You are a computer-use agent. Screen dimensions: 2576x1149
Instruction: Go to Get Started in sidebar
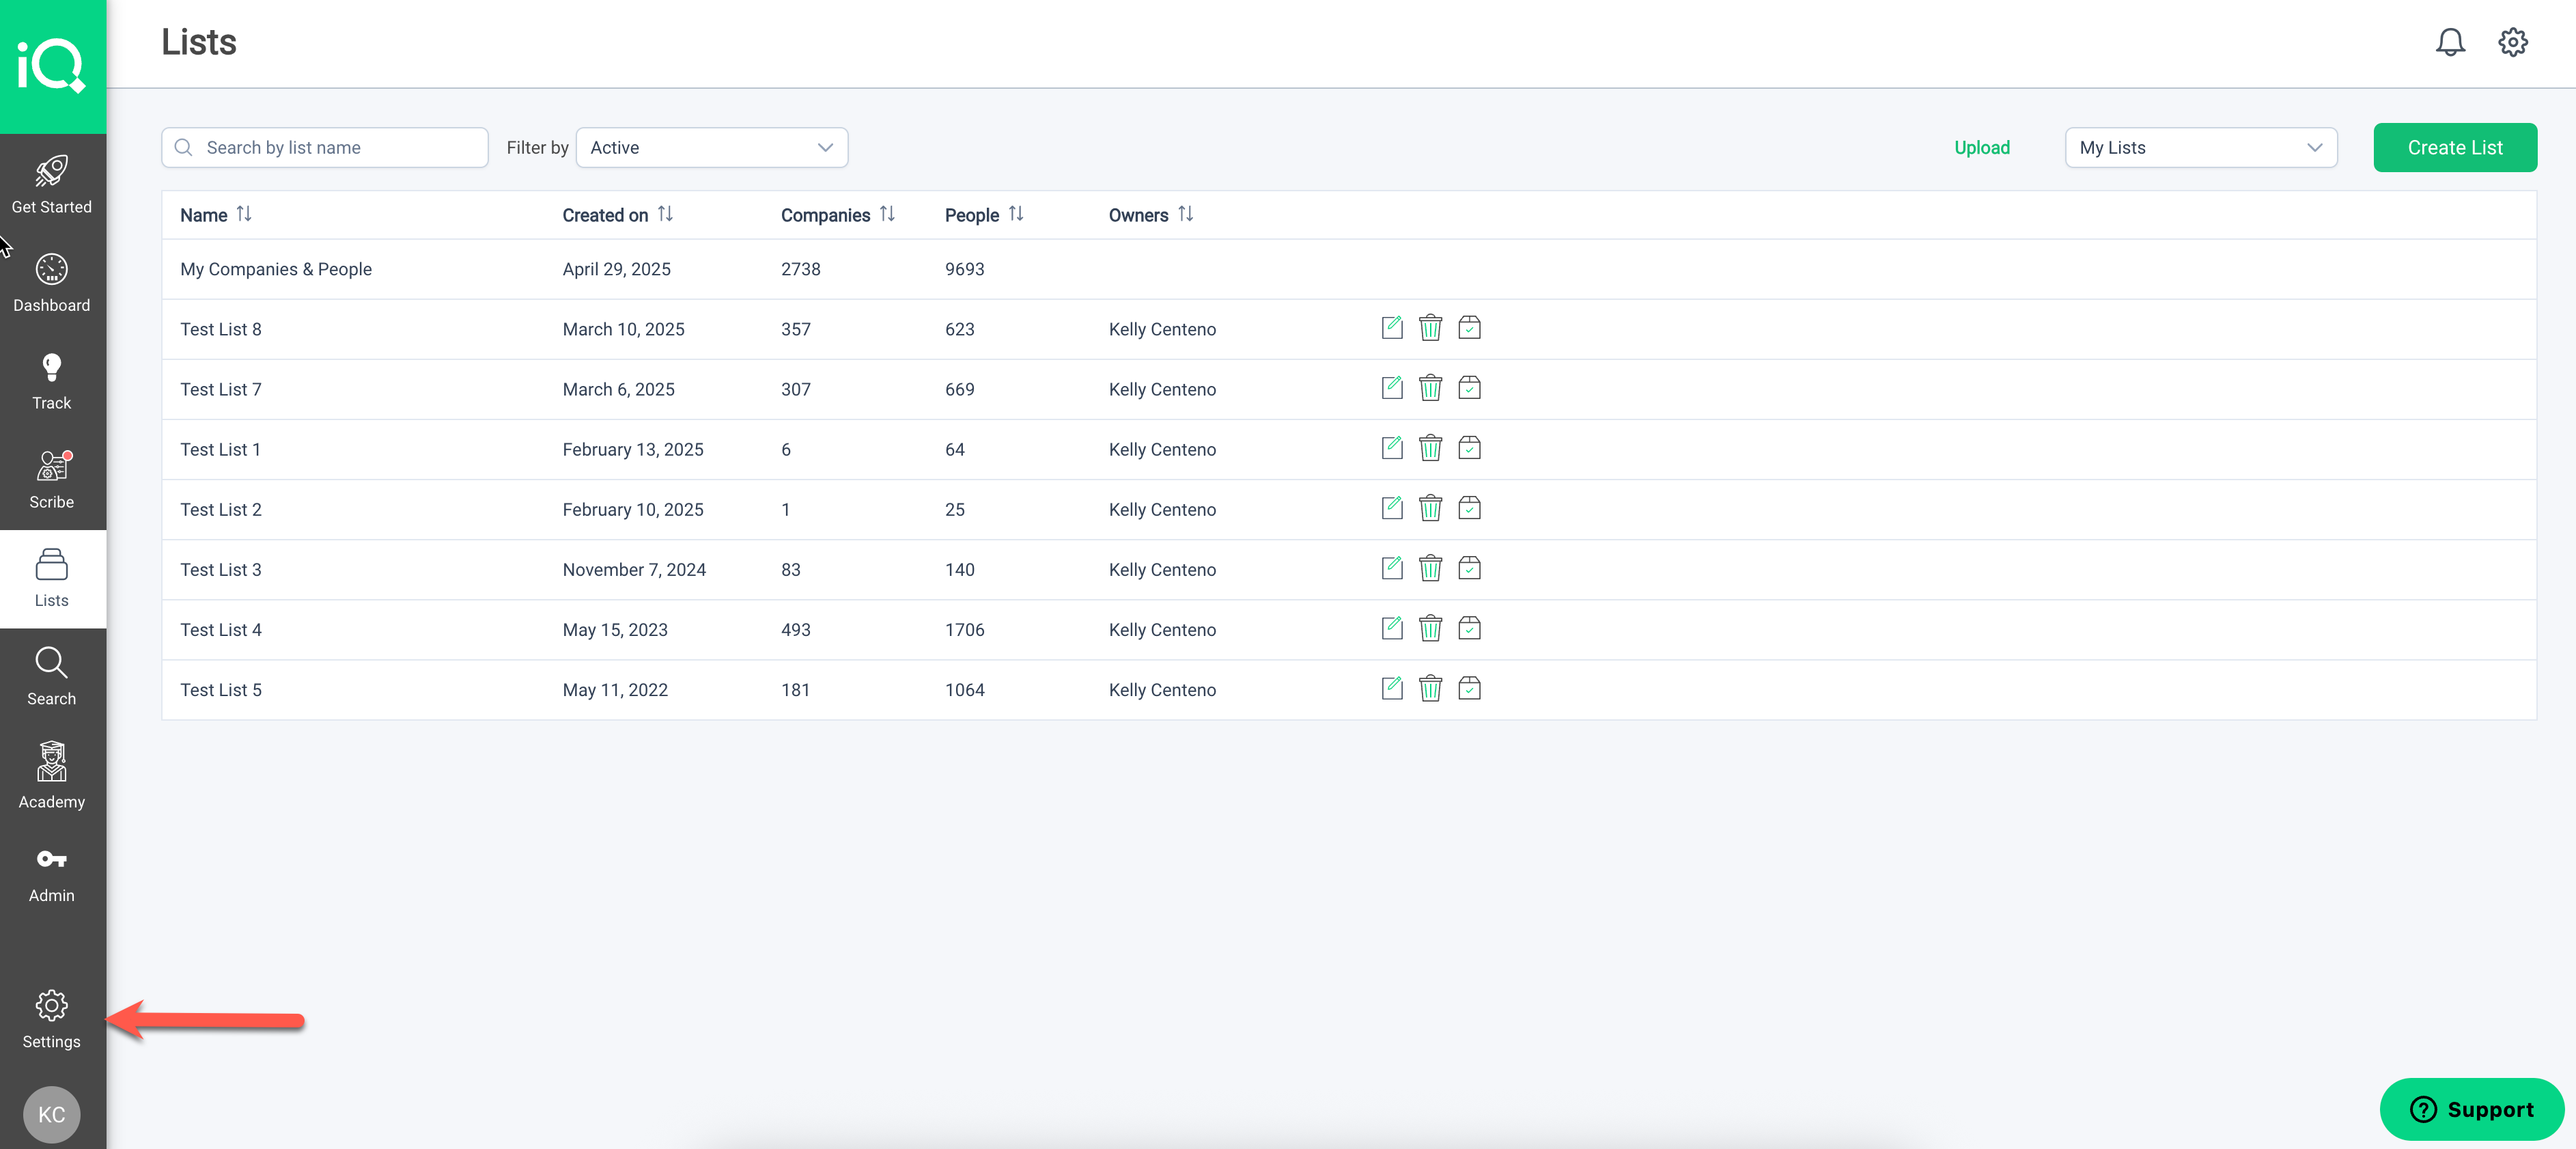coord(52,184)
